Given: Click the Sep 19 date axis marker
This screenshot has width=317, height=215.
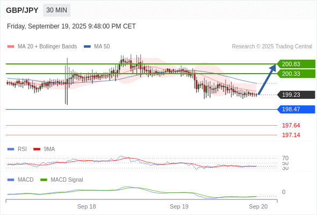Looking at the screenshot, I should click(179, 206).
